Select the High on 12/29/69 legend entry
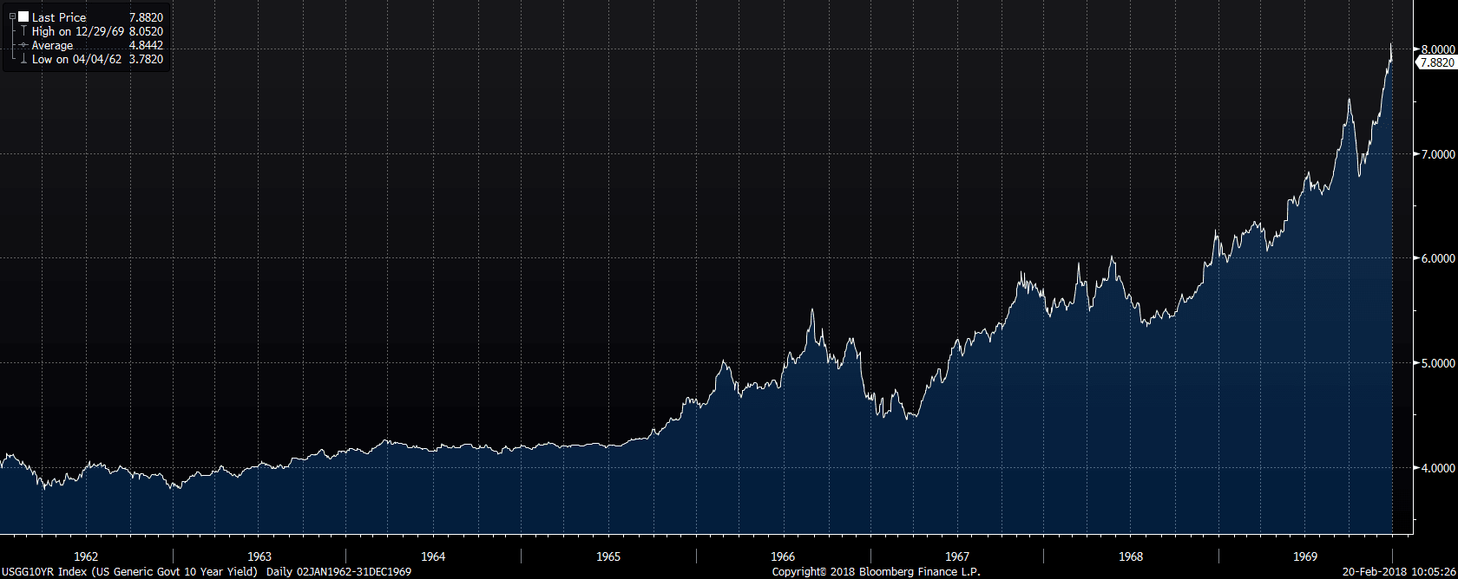 (x=78, y=31)
